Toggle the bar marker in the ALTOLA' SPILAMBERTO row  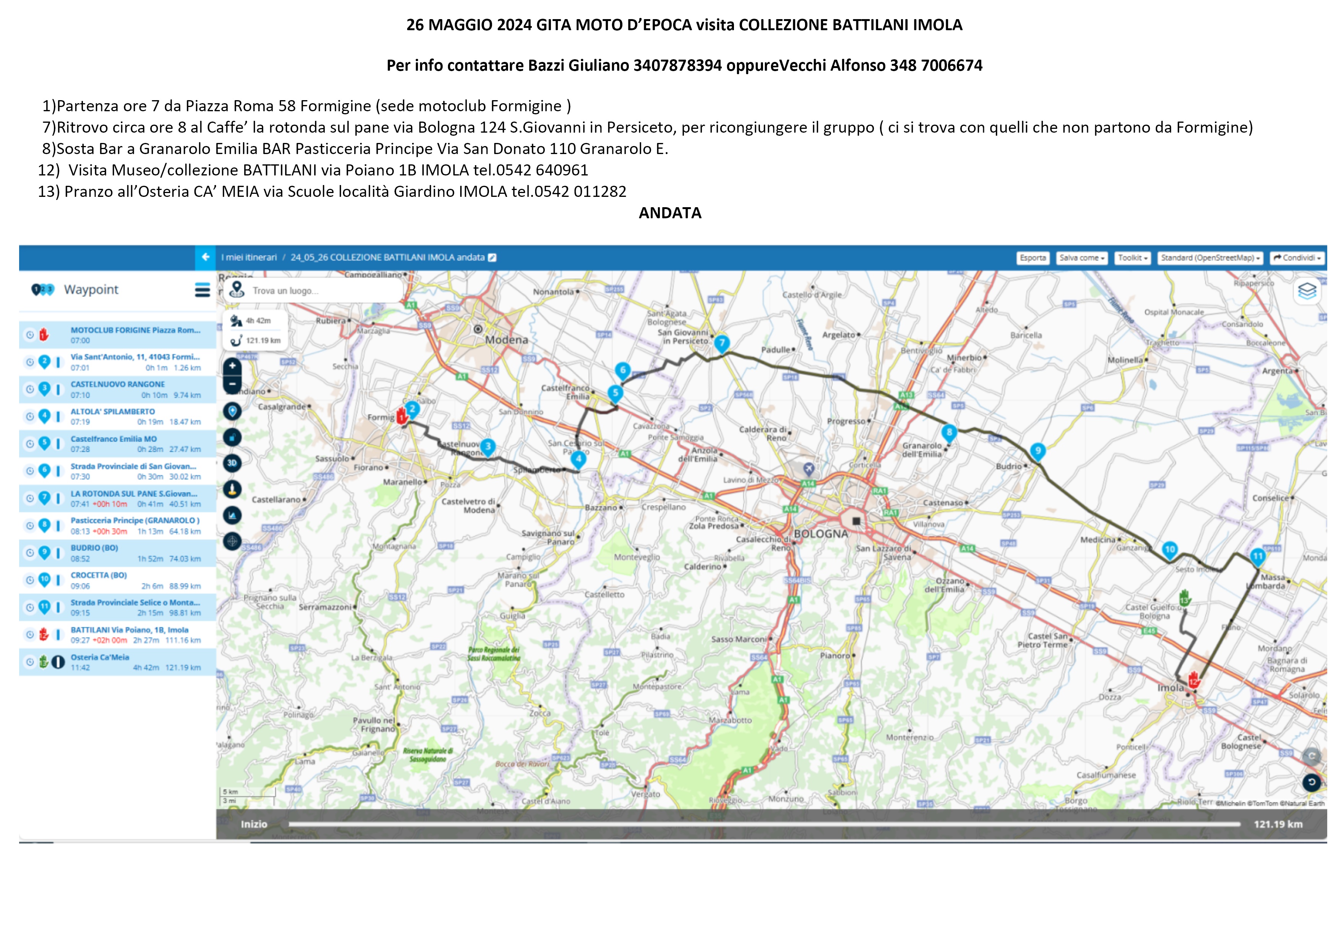point(58,416)
